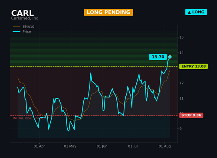This screenshot has width=217, height=158.
Task: Click the LONG PENDING status badge
Action: [108, 13]
